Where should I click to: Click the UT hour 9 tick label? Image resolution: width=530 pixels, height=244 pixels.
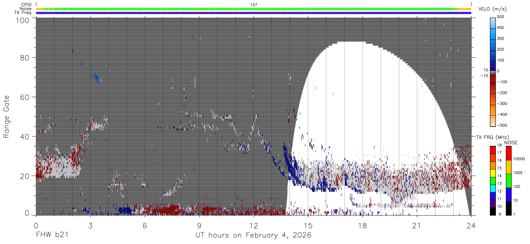tap(199, 225)
